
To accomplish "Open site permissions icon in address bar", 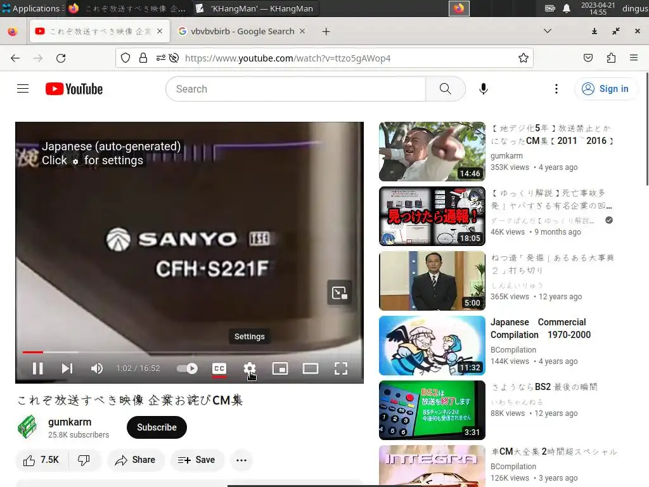I will (160, 58).
